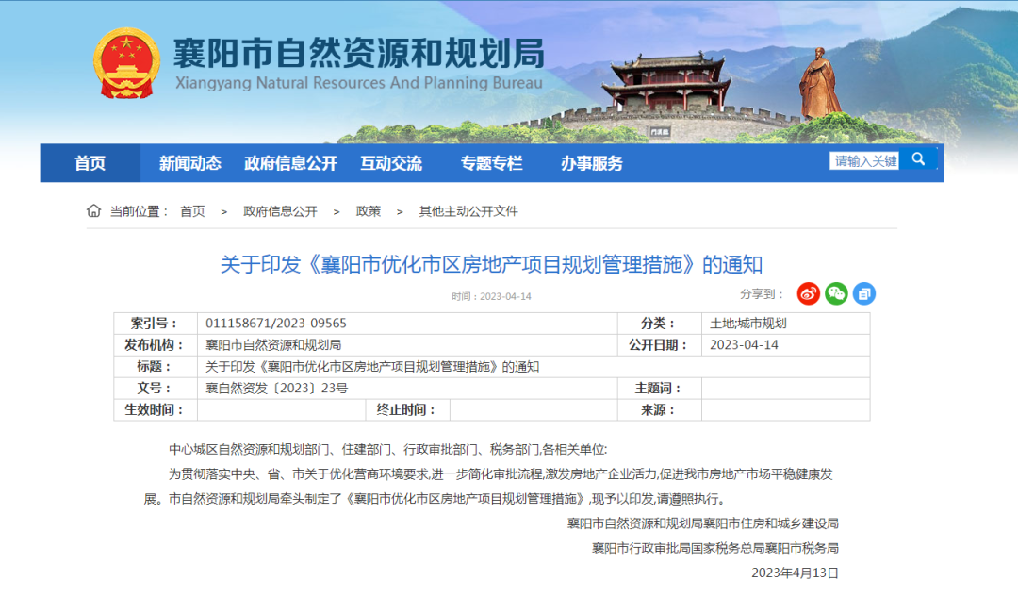Click the salutation line 中心城区自然资源和规划部门
Screen dimensions: 1018x598
point(387,449)
